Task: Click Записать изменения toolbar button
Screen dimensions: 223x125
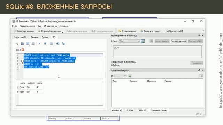Action: tap(77, 31)
